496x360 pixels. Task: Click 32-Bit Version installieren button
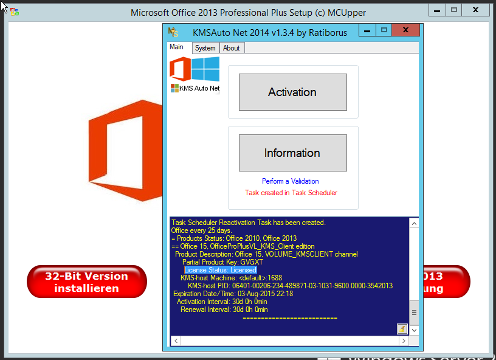tap(86, 282)
